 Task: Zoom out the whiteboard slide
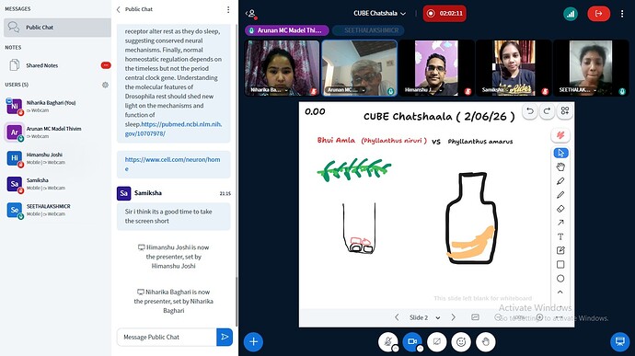pos(498,317)
